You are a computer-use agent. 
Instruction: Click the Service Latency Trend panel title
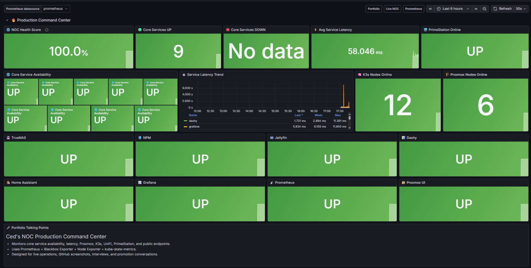(x=205, y=74)
